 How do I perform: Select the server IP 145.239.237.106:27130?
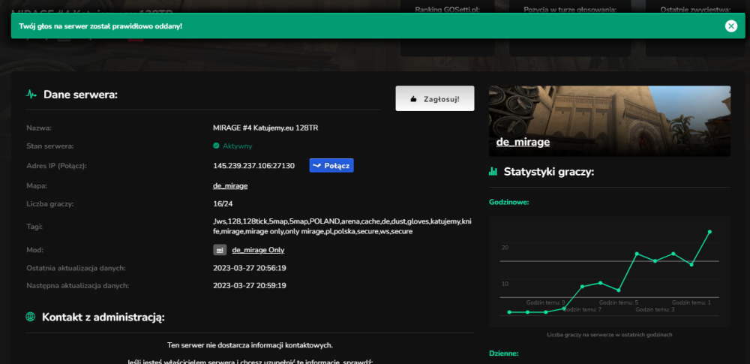[254, 166]
